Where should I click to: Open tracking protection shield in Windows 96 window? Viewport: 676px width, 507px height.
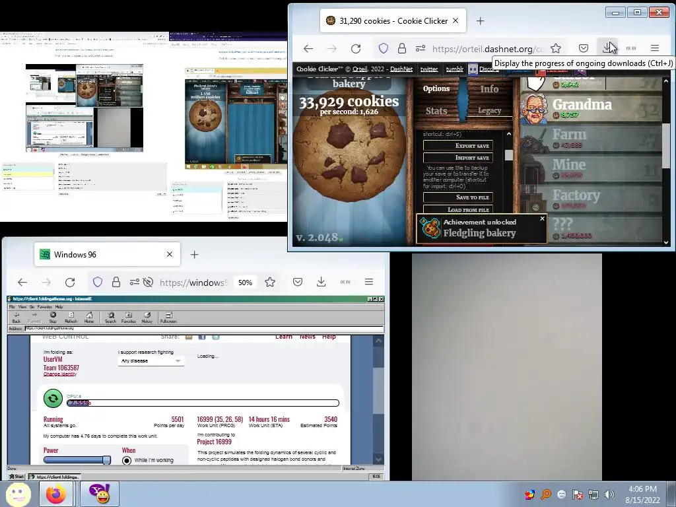(x=98, y=282)
